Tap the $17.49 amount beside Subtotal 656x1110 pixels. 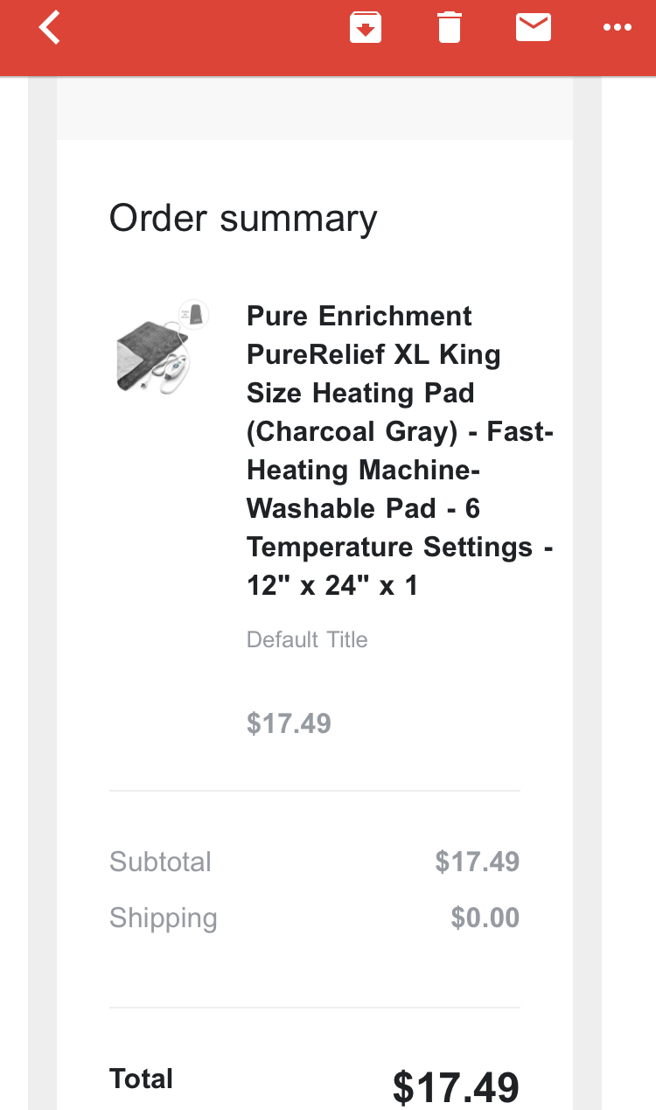coord(478,862)
